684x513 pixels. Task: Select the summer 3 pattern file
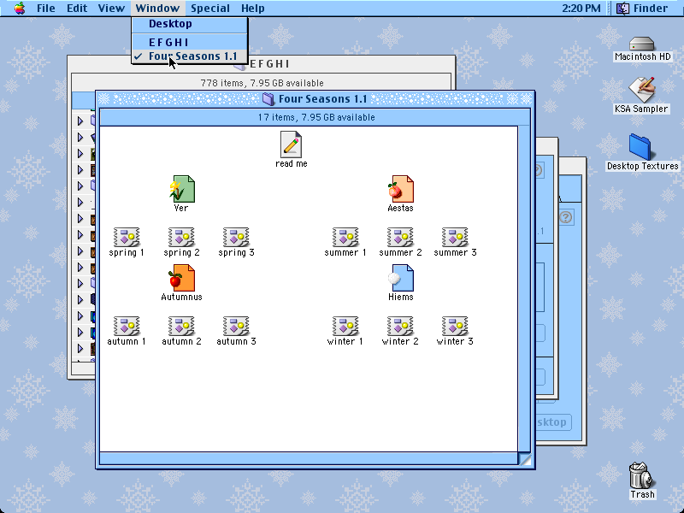click(x=455, y=242)
